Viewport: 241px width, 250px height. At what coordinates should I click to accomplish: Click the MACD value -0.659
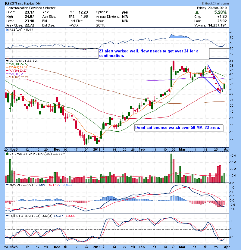(x=39, y=185)
